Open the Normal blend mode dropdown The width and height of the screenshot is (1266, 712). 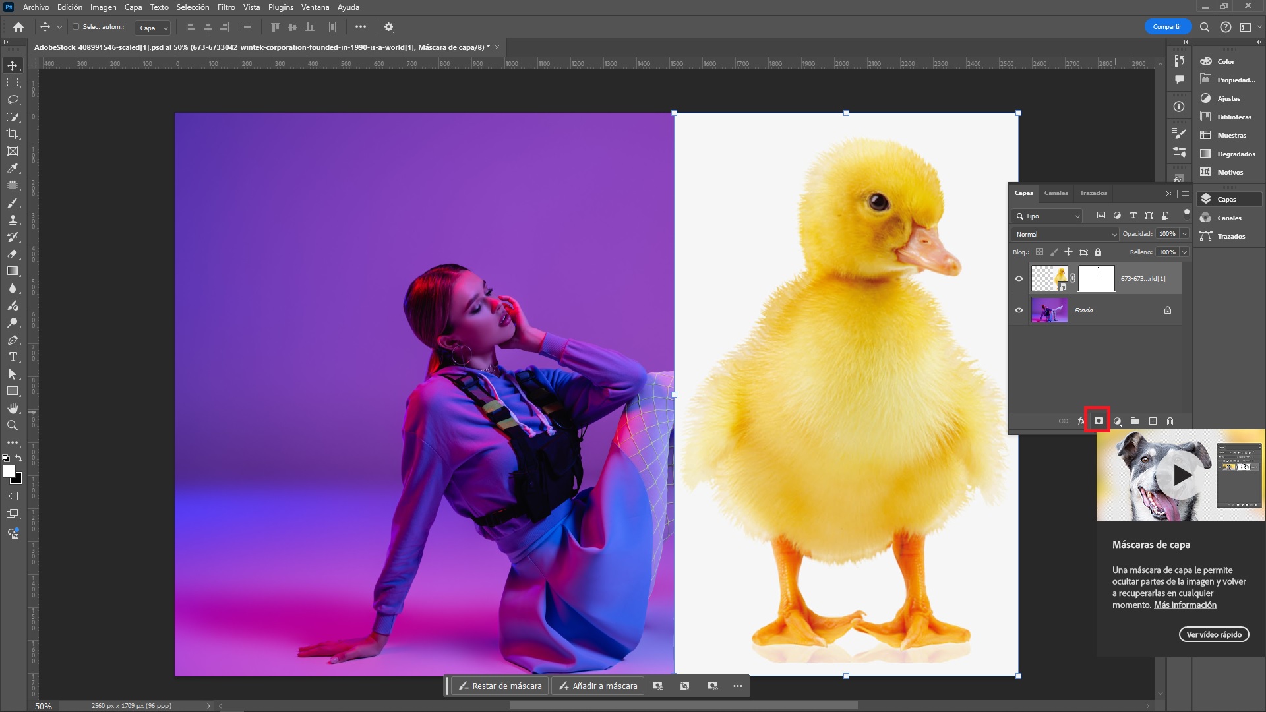1065,234
